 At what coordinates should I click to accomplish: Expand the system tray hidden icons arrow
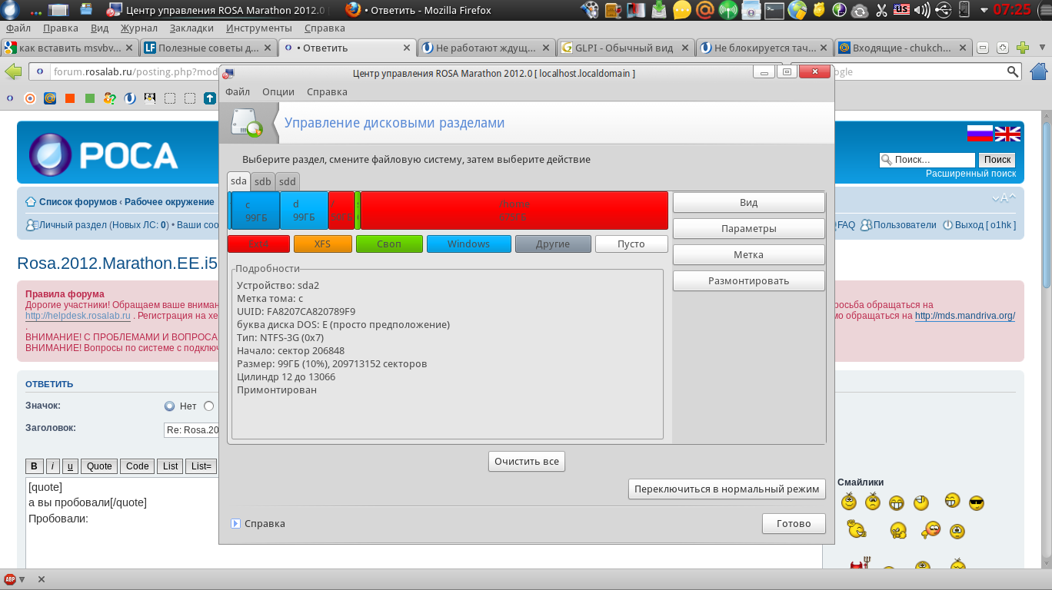click(x=985, y=10)
